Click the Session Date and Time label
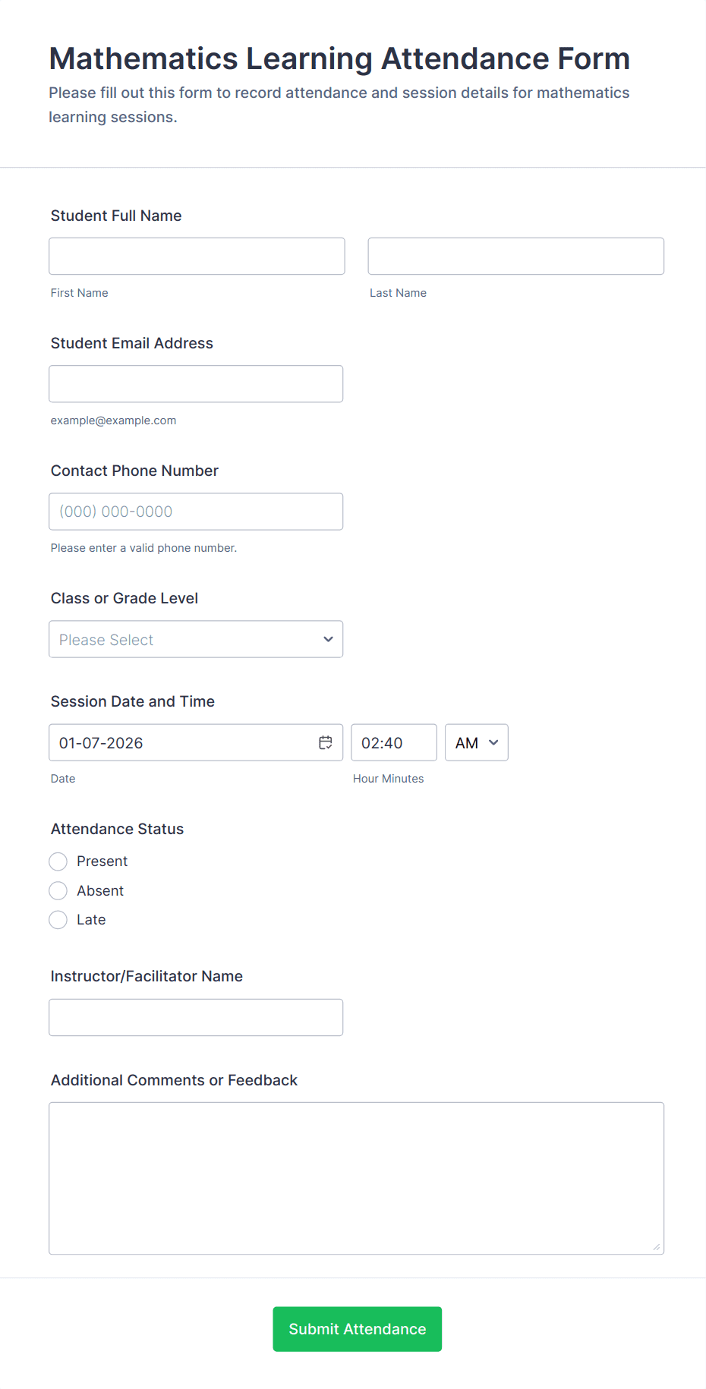Screen dimensions: 706x1389 (133, 701)
